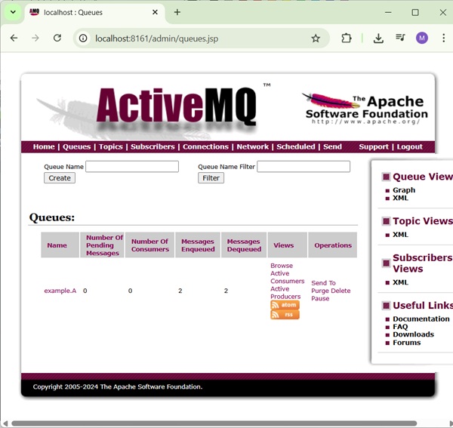453x428 pixels.
Task: Open Documentation useful link
Action: coord(421,319)
